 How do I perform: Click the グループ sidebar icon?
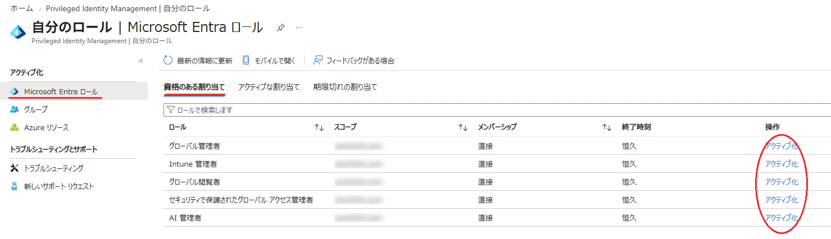pos(15,109)
